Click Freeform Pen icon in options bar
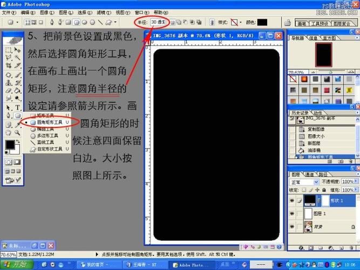The width and height of the screenshot is (360, 270). [60, 22]
